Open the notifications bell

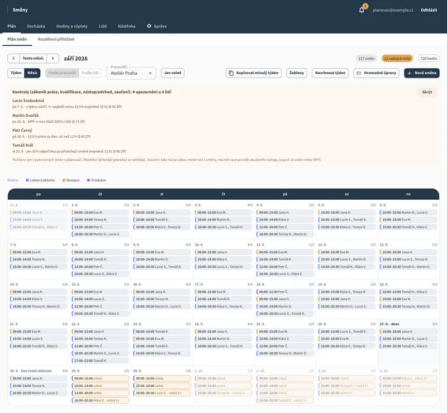(x=362, y=10)
